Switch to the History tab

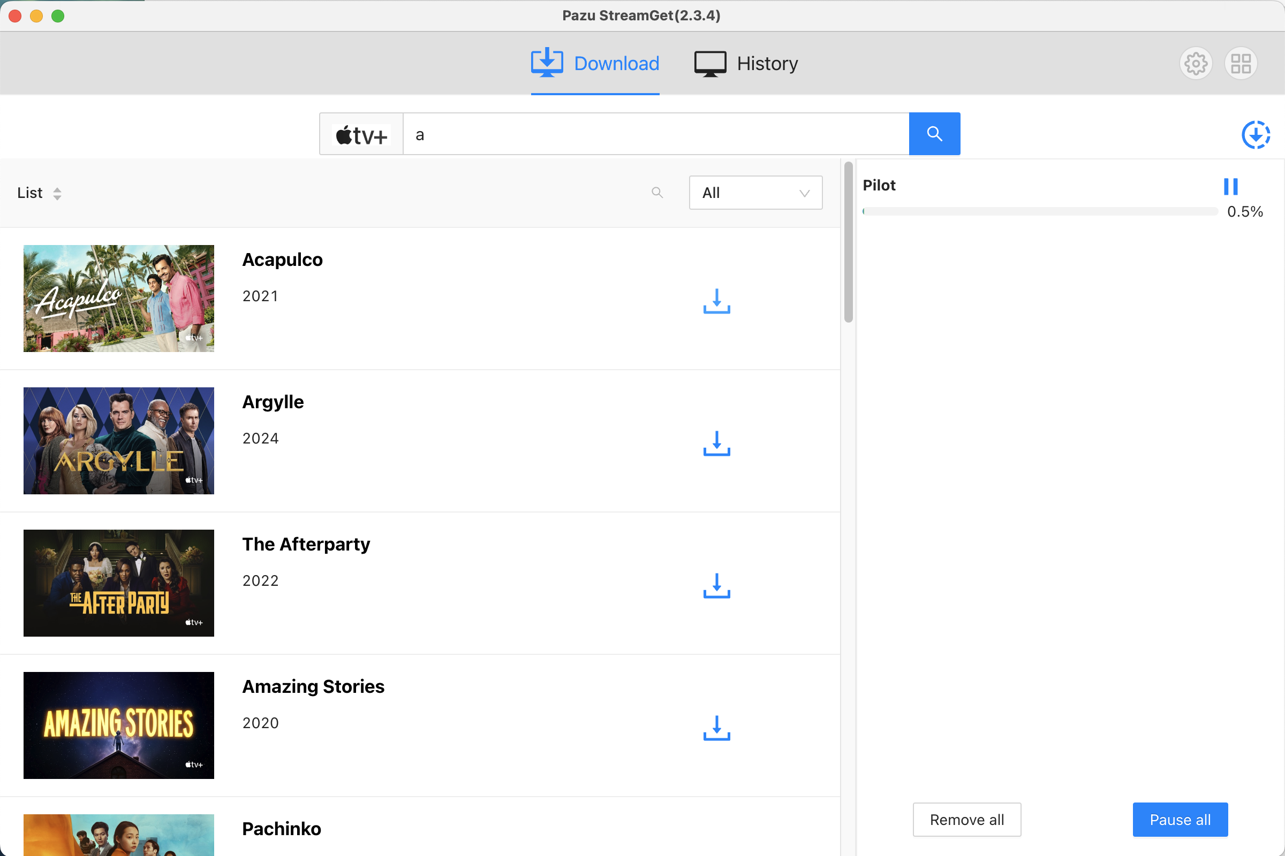click(x=746, y=63)
